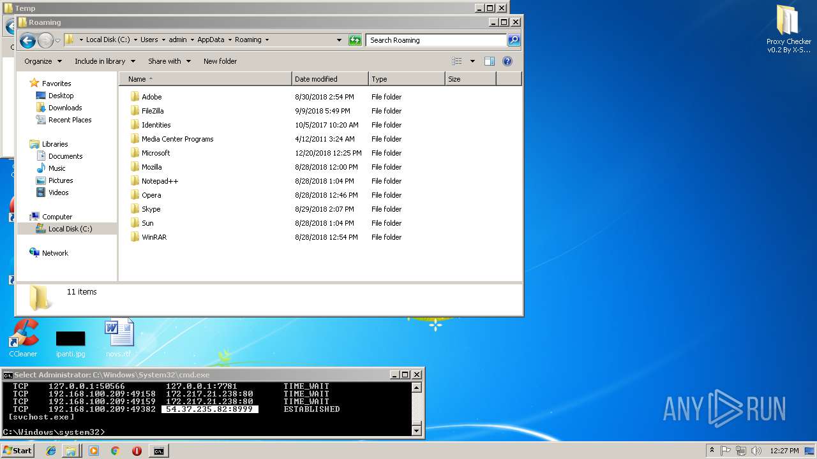
Task: Click the cmd window scroll down arrow
Action: pyautogui.click(x=417, y=430)
